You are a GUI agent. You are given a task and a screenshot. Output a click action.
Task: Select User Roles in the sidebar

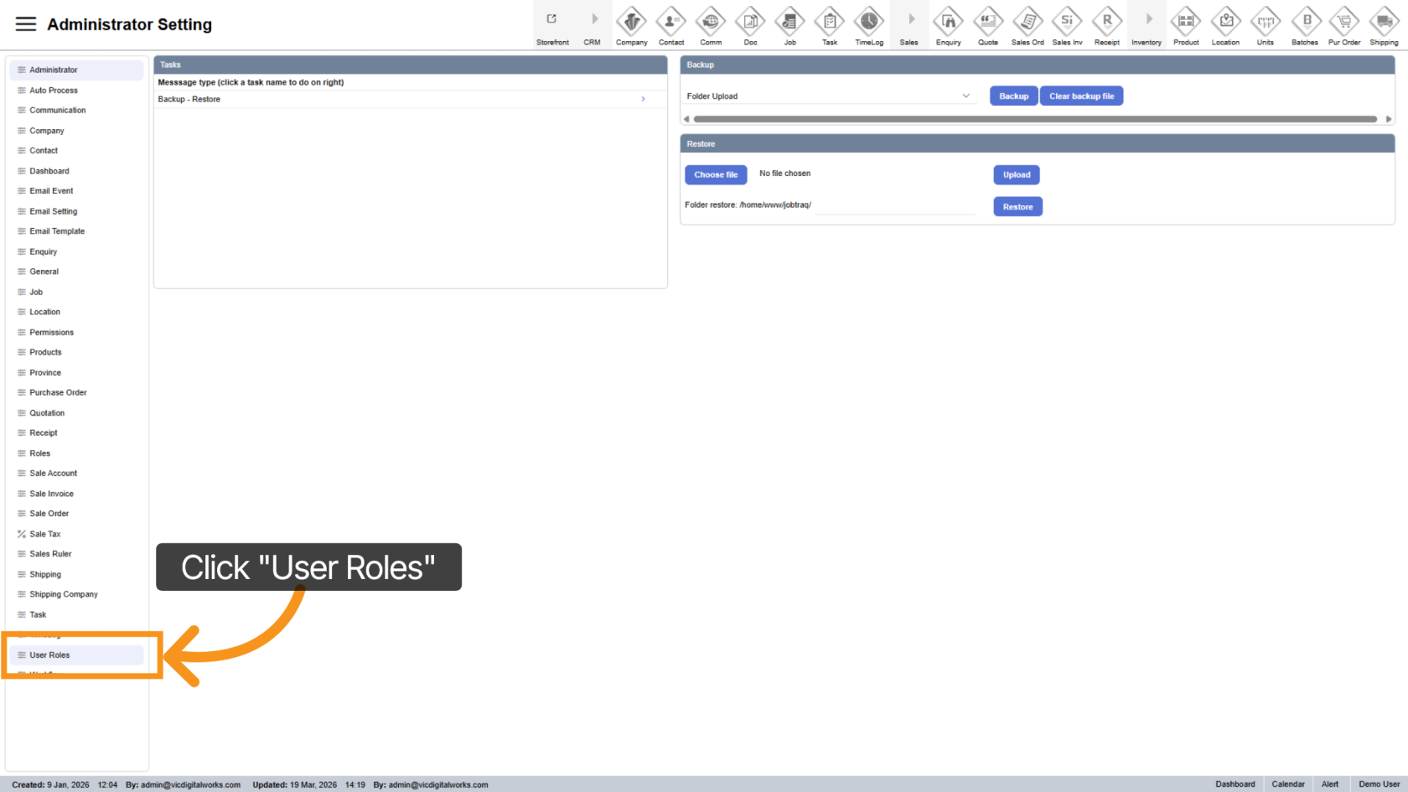[x=50, y=655]
